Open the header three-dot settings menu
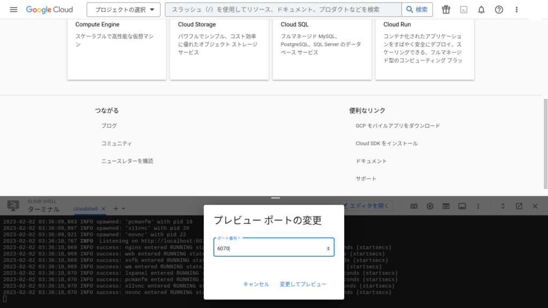The image size is (548, 308). (516, 10)
